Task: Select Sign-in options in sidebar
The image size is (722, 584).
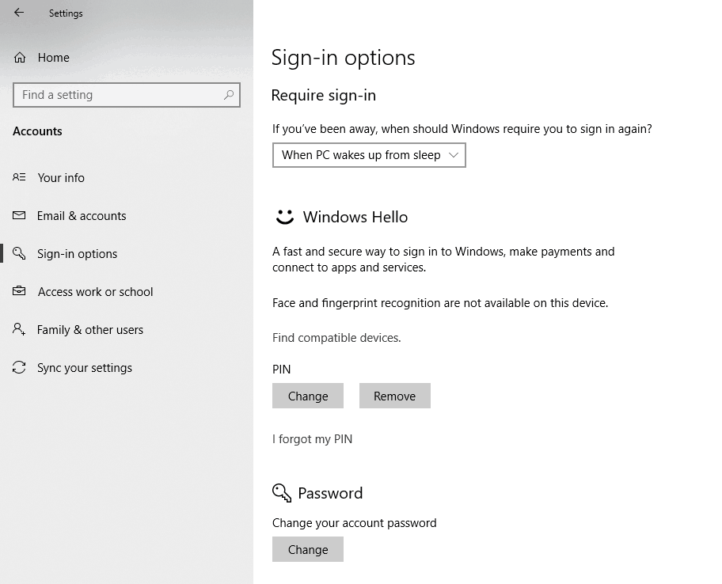Action: [77, 253]
